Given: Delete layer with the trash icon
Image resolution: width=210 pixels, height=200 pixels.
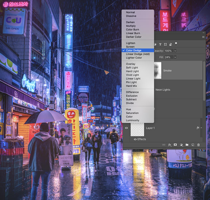Looking at the screenshot, I should [x=199, y=145].
